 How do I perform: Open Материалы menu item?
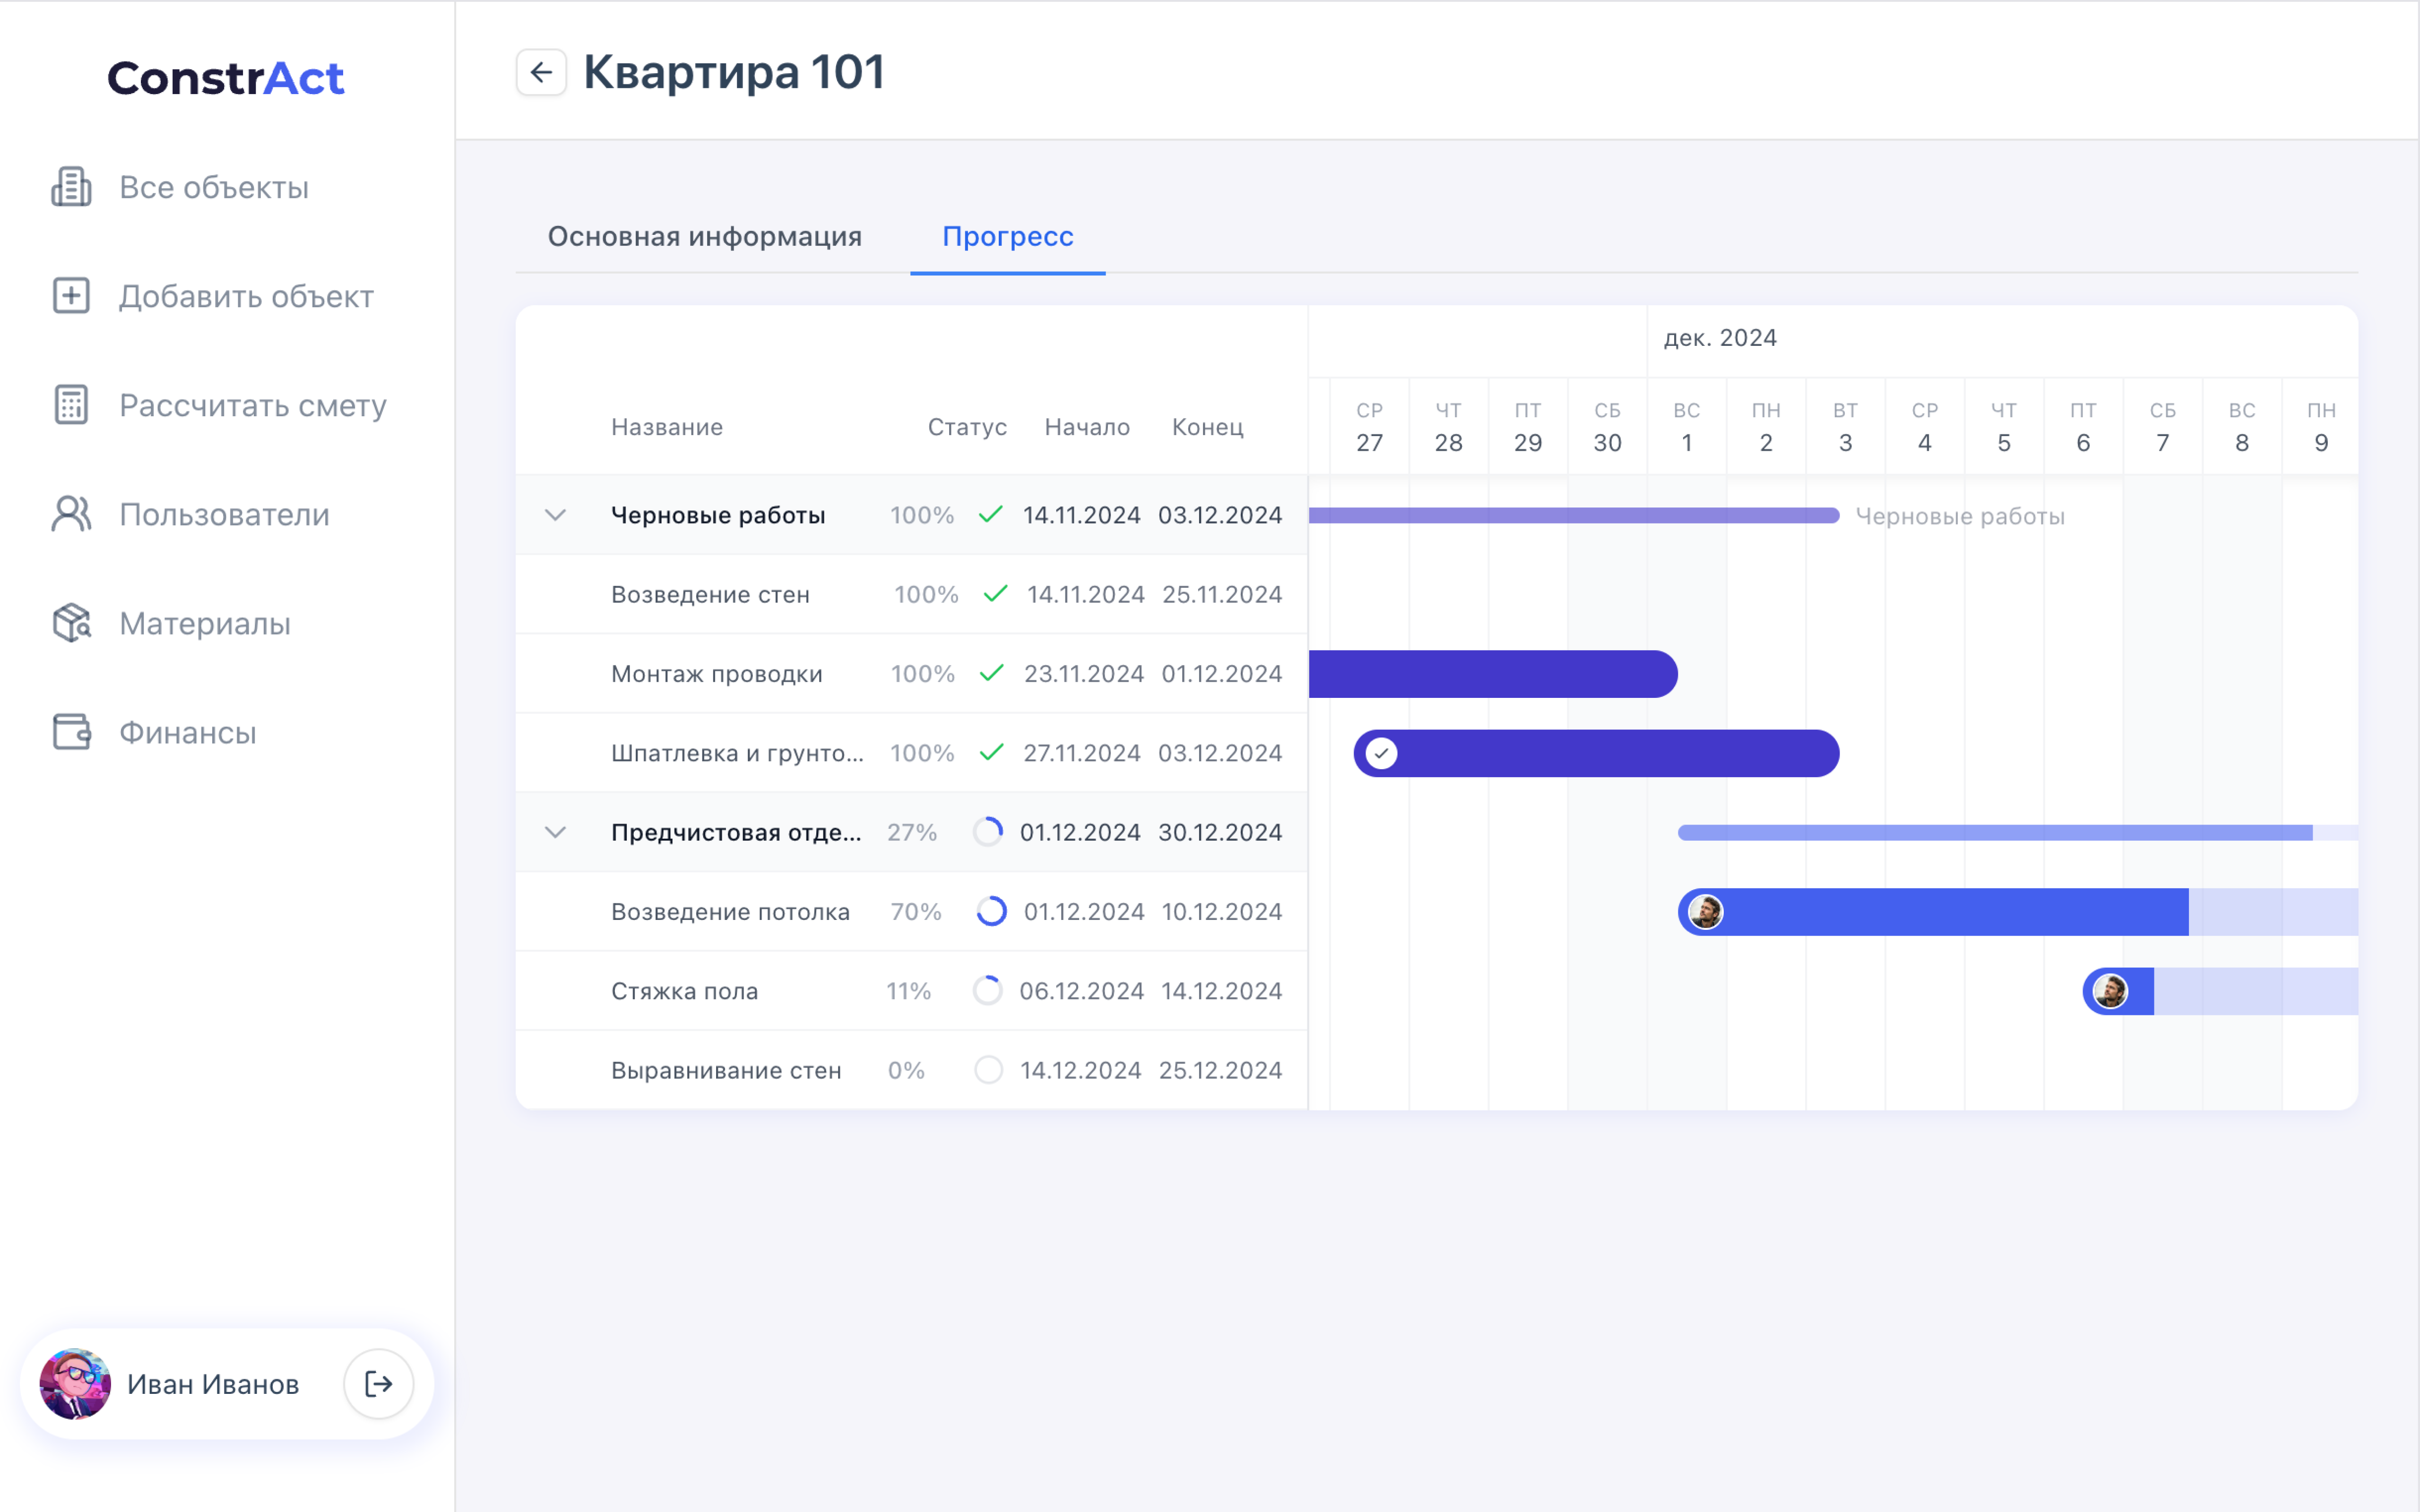point(205,623)
